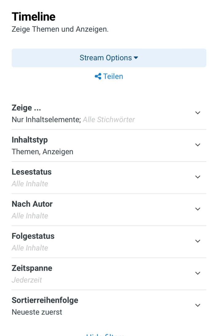Viewport: 218px width, 336px height.
Task: Click the chevron in the Lesestatus row
Action: pyautogui.click(x=198, y=177)
